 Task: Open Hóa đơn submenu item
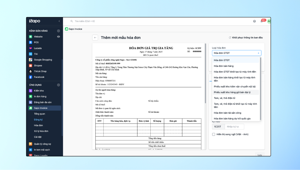[38, 126]
